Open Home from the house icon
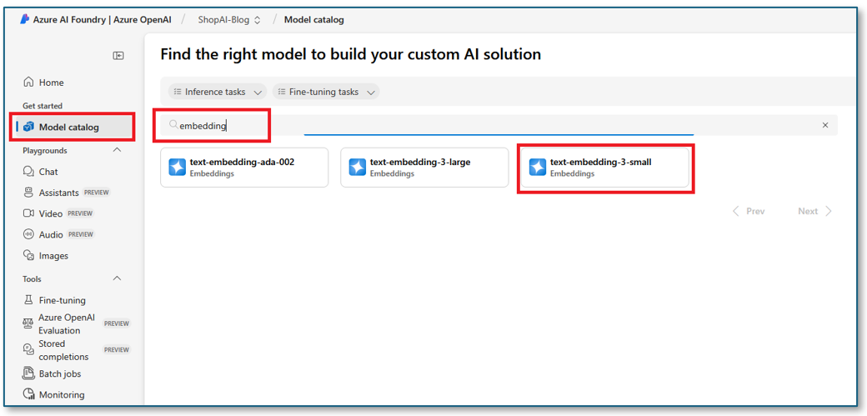867x416 pixels. [x=28, y=83]
